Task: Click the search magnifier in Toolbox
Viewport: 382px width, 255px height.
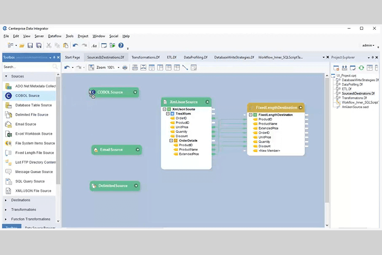Action: [x=55, y=67]
